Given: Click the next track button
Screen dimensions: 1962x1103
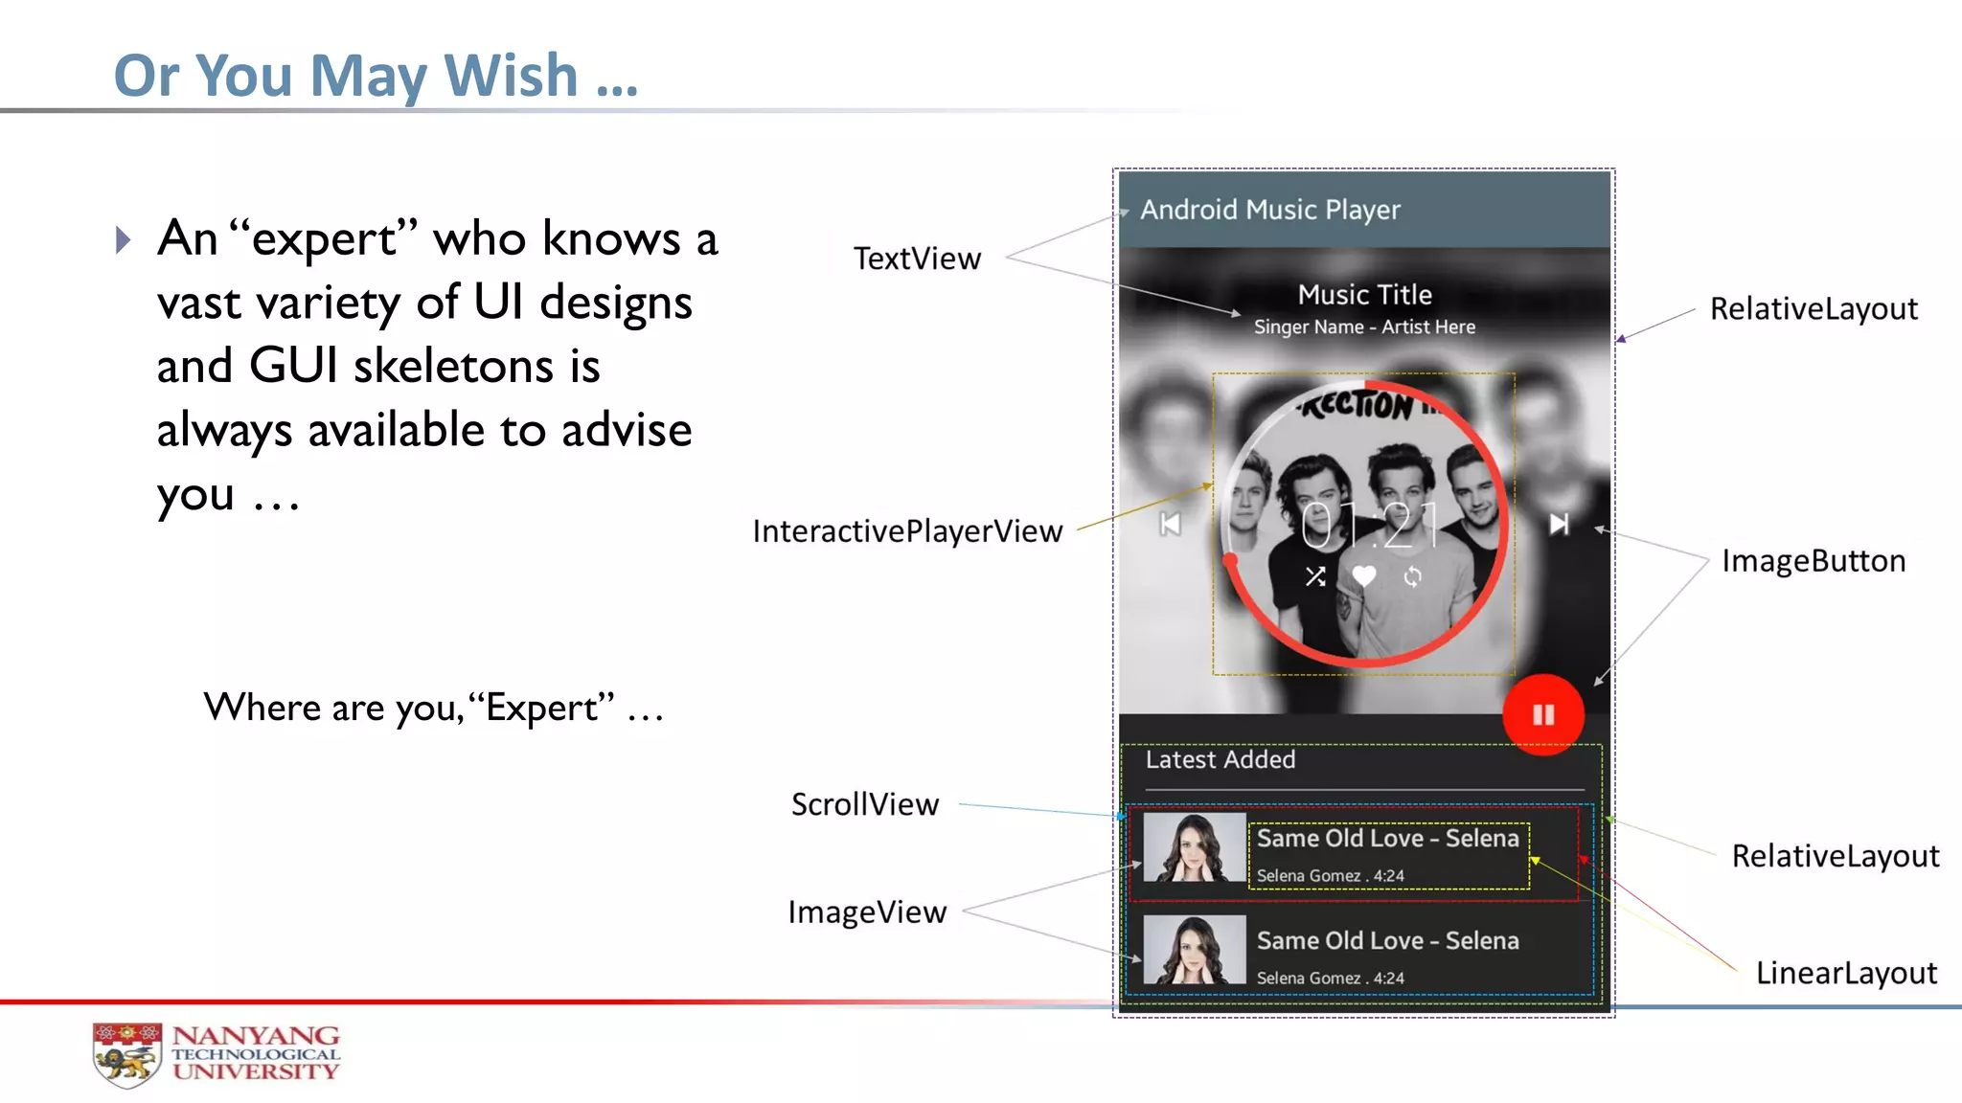Looking at the screenshot, I should pyautogui.click(x=1559, y=524).
